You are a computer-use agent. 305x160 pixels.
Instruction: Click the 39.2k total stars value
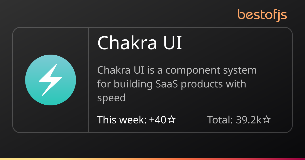(249, 120)
